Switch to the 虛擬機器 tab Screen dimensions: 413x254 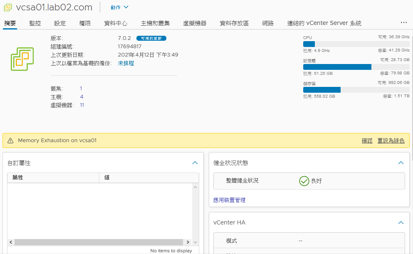tap(195, 23)
